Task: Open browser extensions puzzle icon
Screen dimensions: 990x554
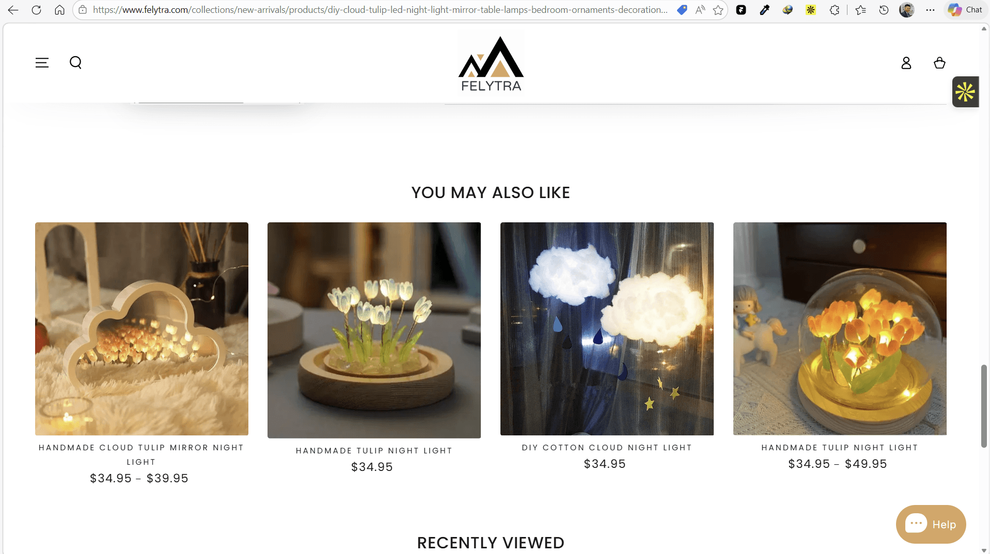Action: pos(834,10)
